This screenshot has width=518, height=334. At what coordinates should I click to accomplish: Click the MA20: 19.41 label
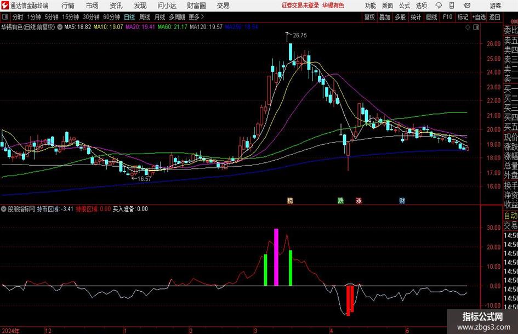click(x=140, y=27)
